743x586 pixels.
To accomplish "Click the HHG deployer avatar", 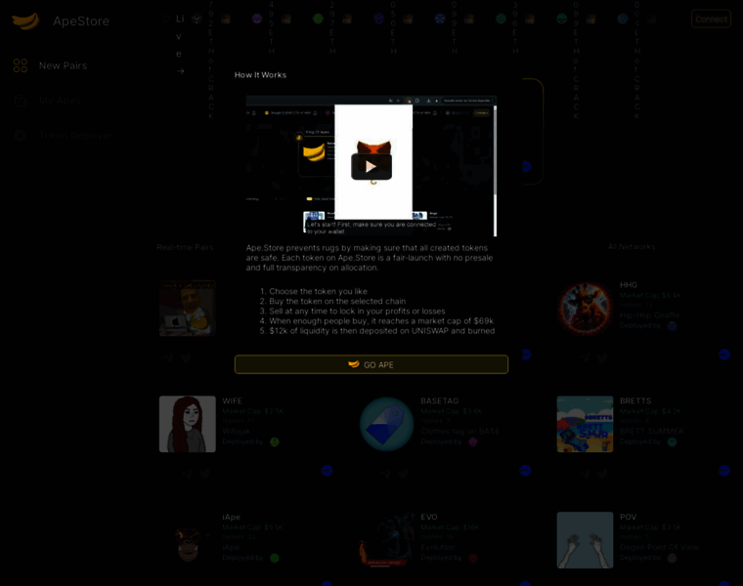I will tap(672, 325).
